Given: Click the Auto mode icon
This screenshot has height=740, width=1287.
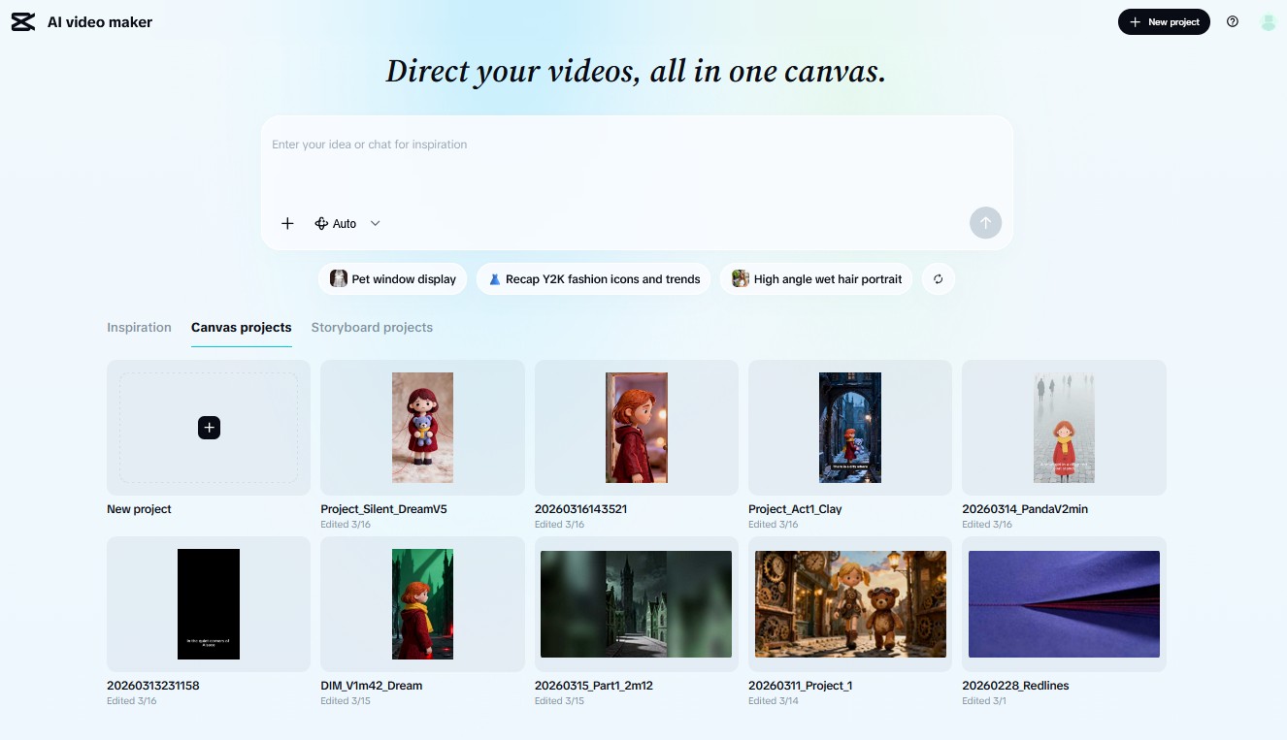Looking at the screenshot, I should pyautogui.click(x=321, y=223).
